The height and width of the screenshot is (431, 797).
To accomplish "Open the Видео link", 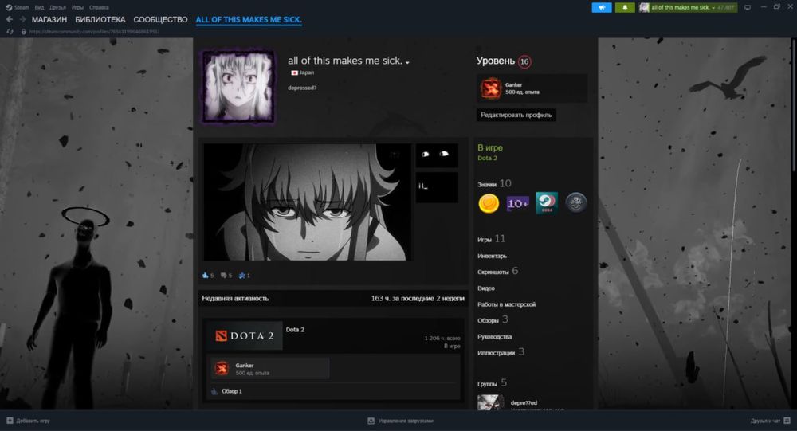I will coord(486,288).
